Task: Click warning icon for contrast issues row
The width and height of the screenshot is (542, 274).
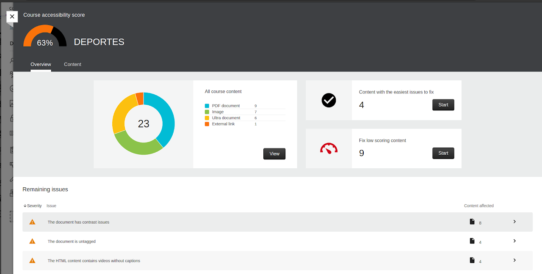Action: click(x=32, y=222)
